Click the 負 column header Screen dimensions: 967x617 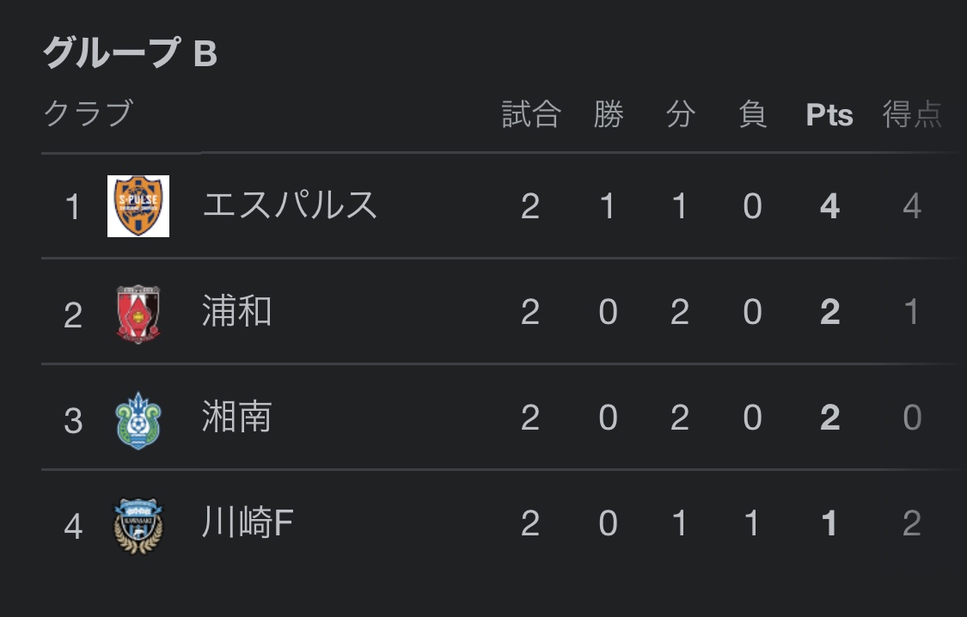pos(752,114)
